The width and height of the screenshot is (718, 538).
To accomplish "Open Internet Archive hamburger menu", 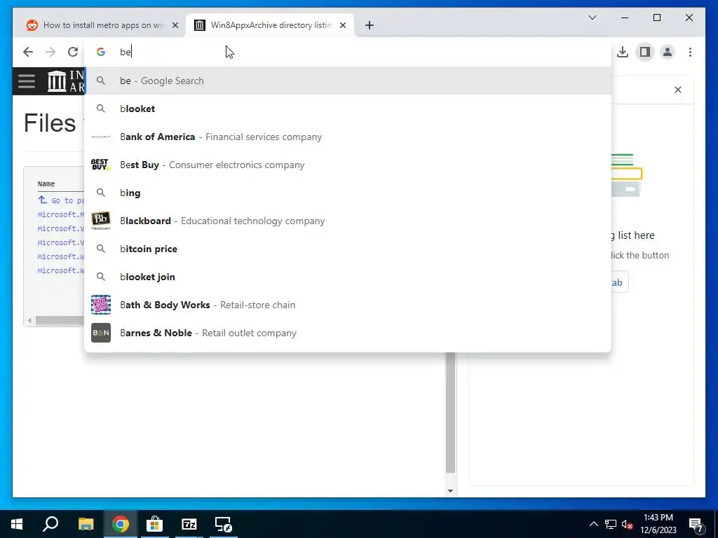I will [27, 81].
